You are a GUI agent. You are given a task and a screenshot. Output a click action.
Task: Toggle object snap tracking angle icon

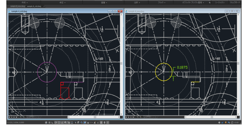[62, 123]
